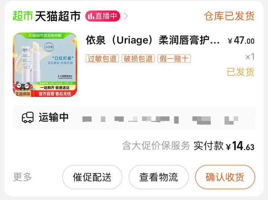Open 更多 options menu
Image resolution: width=268 pixels, height=200 pixels.
click(x=22, y=177)
